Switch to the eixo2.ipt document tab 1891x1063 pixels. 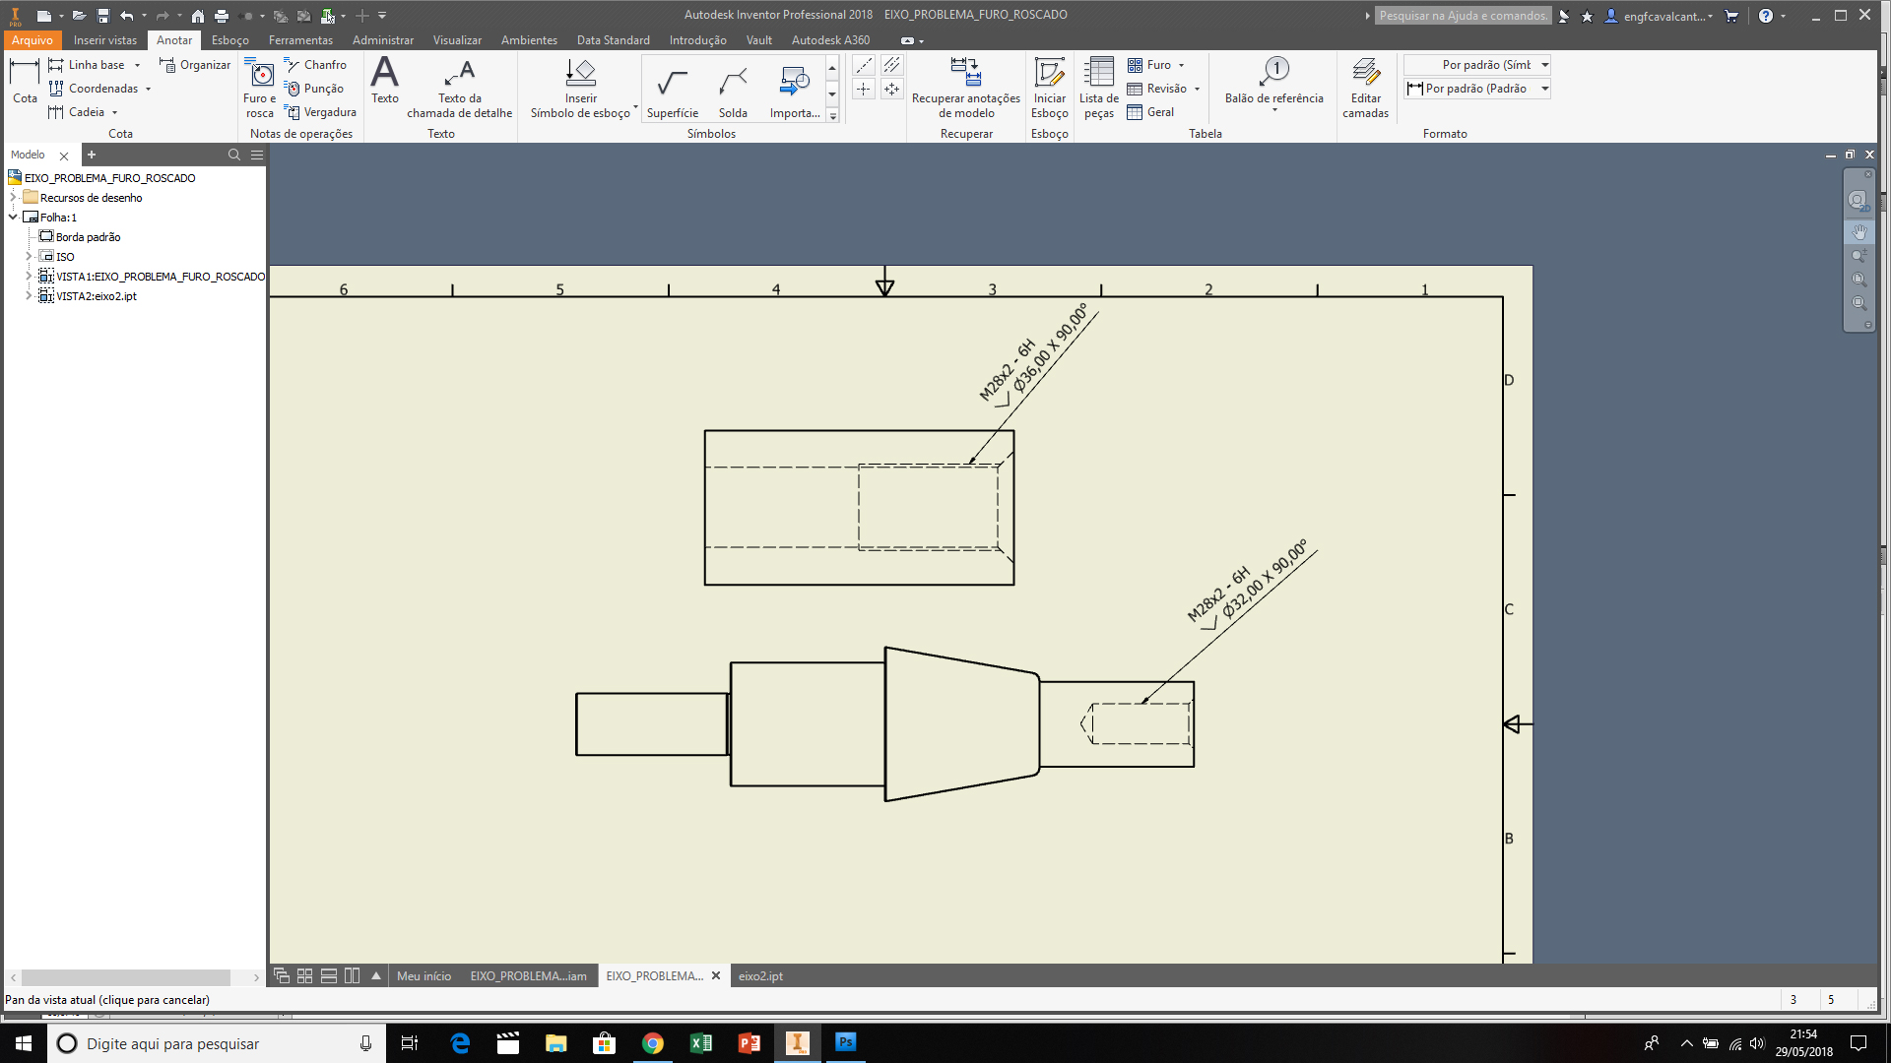[x=759, y=975]
